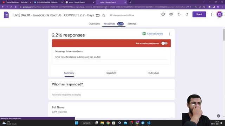The image size is (225, 126).
Task: Open Task View on taskbar
Action: (x=96, y=123)
